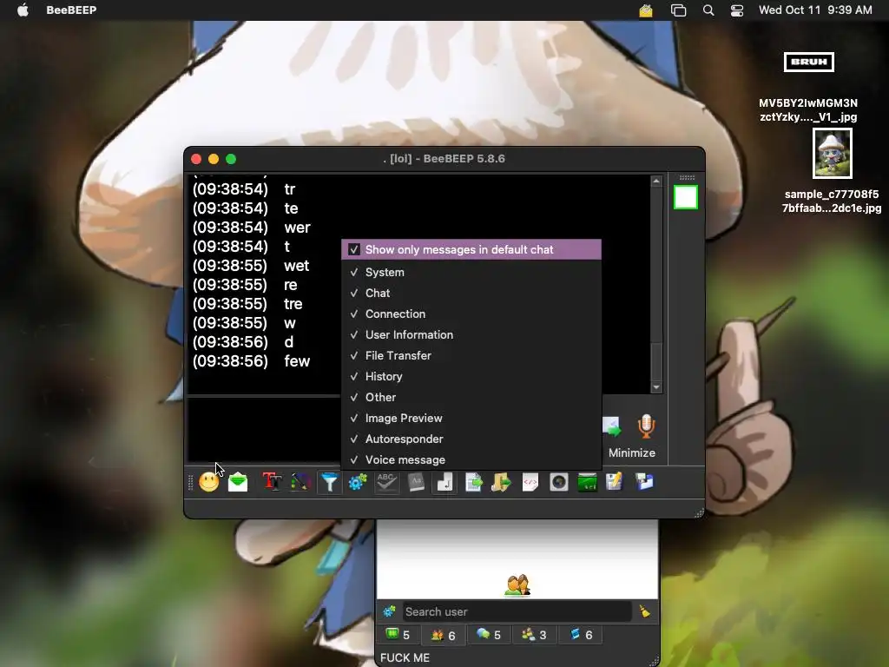Open the red TT font chooser

pos(272,483)
